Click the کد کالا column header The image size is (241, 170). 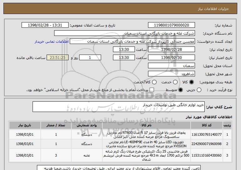(x=207, y=125)
